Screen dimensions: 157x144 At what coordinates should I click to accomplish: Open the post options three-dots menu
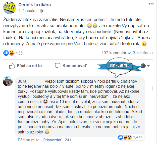(x=151, y=4)
